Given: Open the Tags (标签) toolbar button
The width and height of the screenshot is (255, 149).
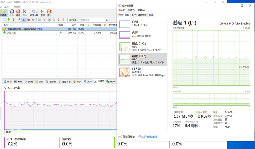Looking at the screenshot, I should [x=73, y=20].
